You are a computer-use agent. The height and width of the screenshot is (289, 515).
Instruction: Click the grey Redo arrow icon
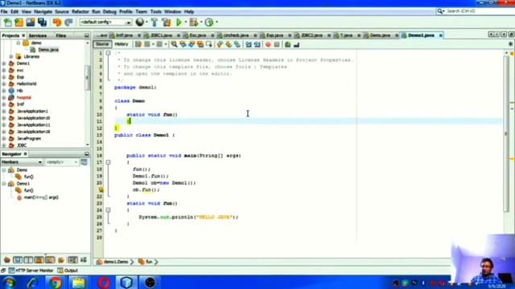(68, 22)
